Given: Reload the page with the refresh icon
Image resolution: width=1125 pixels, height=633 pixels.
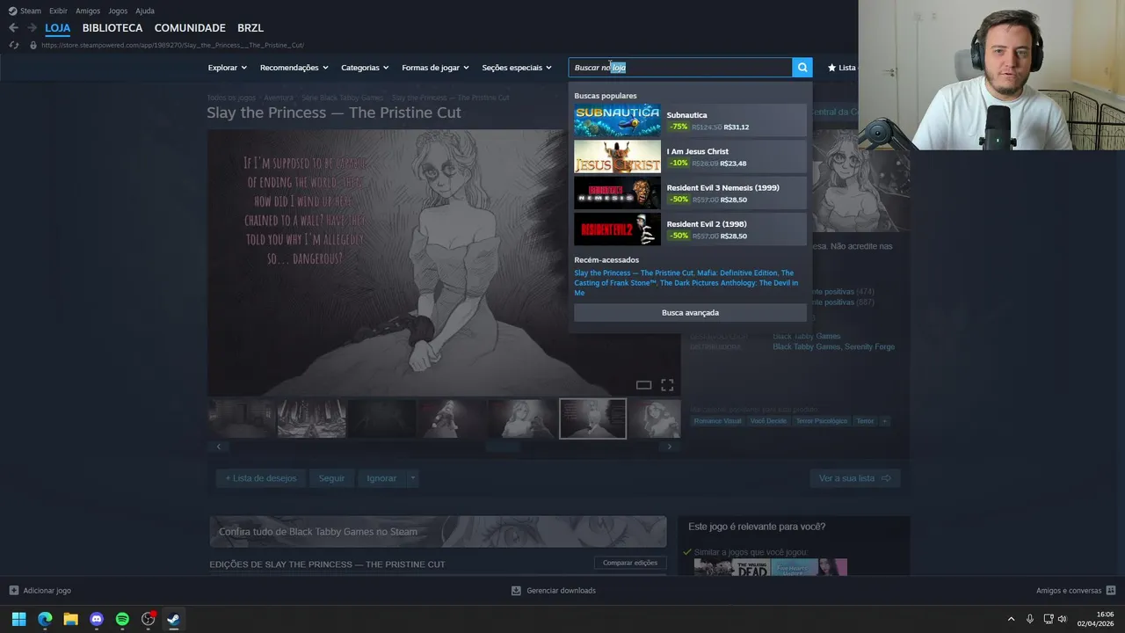Looking at the screenshot, I should point(14,45).
